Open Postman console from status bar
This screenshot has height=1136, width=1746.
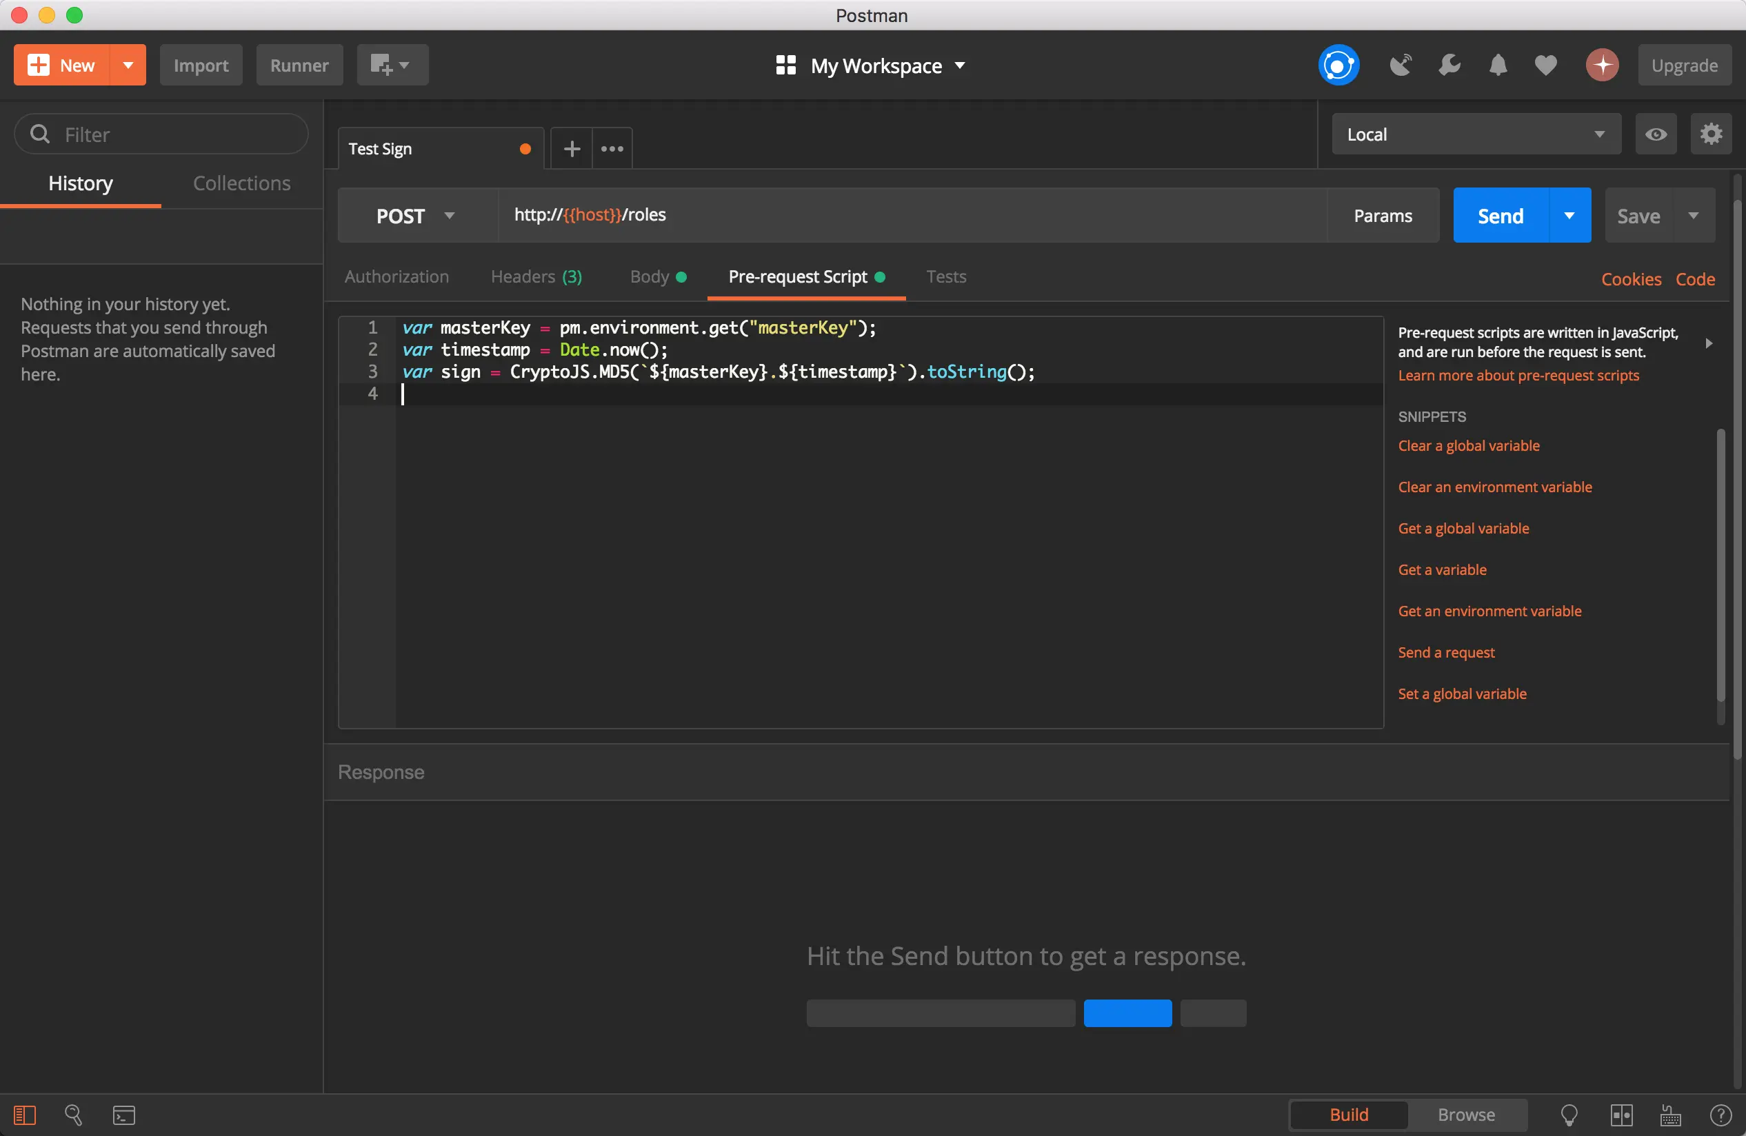click(123, 1115)
